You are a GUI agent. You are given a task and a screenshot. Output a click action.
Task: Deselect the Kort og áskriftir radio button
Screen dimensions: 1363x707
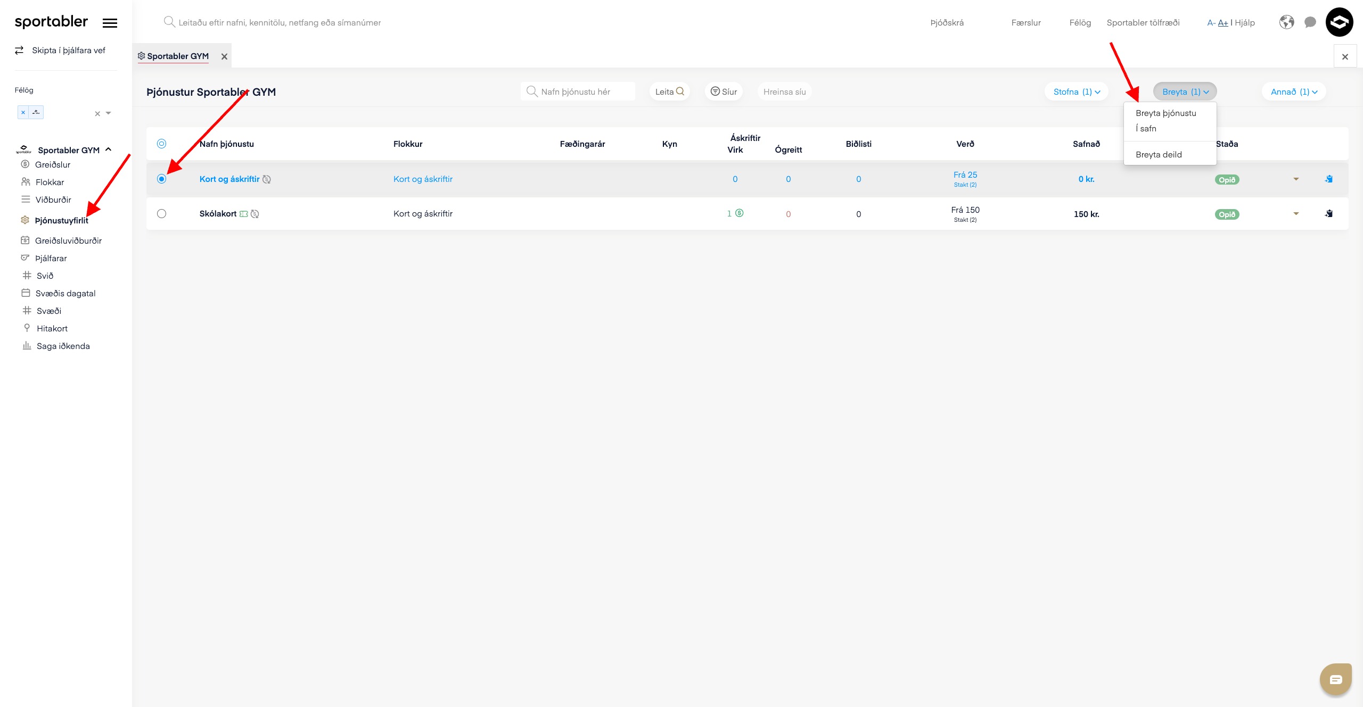point(162,179)
